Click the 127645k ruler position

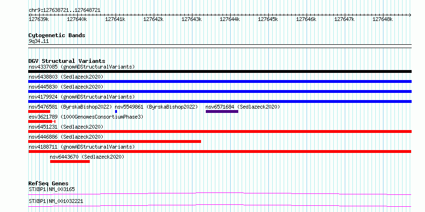(268, 19)
